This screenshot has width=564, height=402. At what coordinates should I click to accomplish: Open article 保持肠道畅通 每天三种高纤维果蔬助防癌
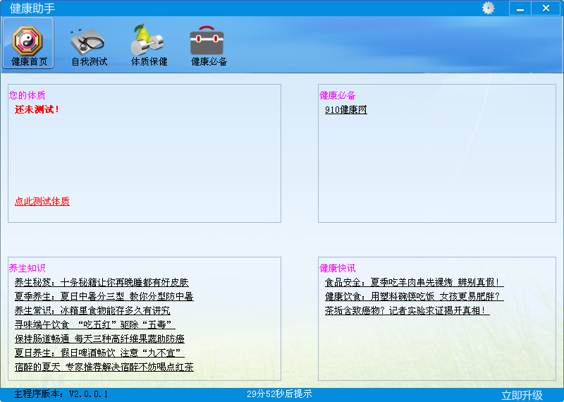coord(99,339)
